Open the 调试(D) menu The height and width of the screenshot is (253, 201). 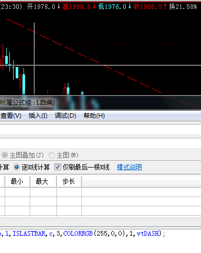[65, 116]
